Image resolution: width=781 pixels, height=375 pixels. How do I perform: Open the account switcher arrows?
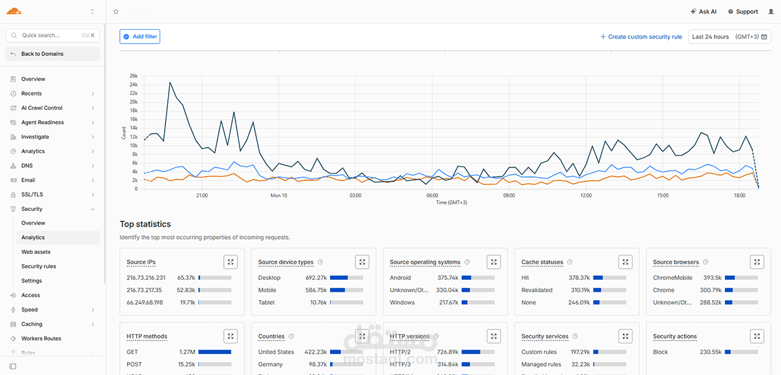pyautogui.click(x=92, y=12)
